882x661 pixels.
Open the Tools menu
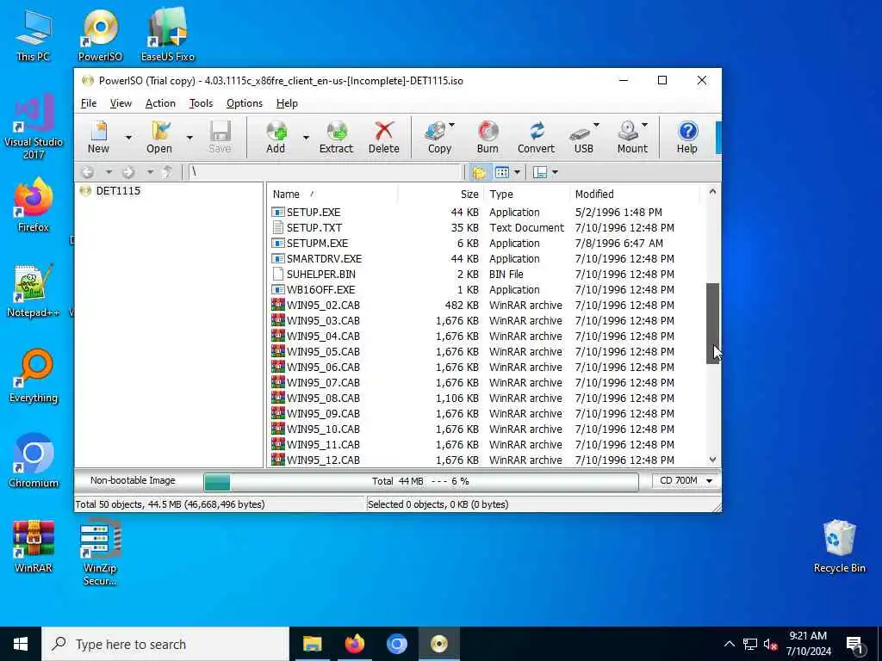[x=201, y=103]
